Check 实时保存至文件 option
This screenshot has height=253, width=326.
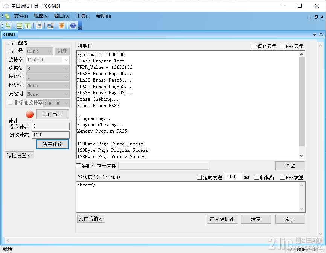point(78,166)
